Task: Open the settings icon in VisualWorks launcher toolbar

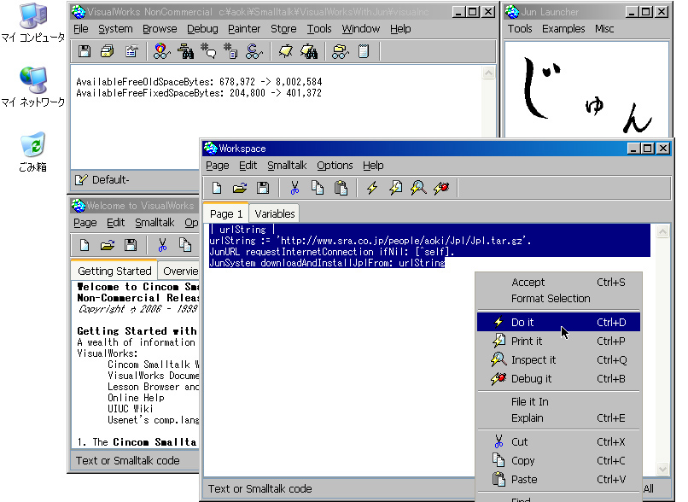Action: [x=131, y=51]
